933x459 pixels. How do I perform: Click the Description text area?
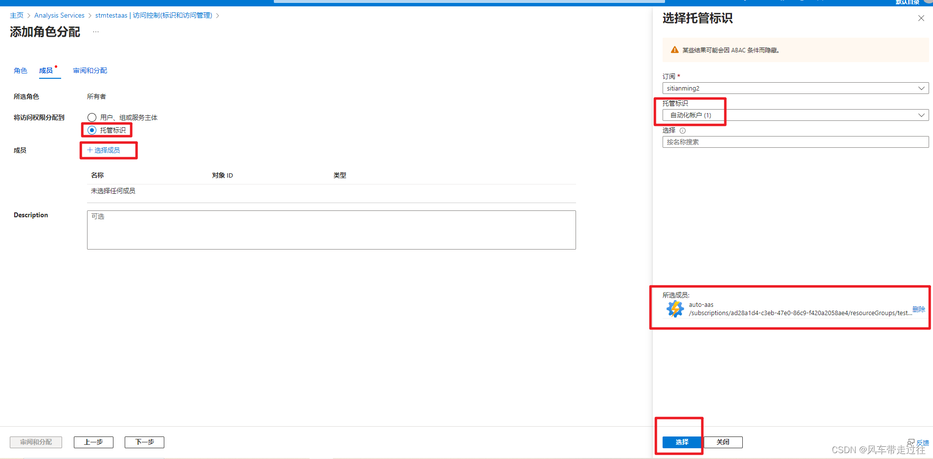[x=332, y=230]
